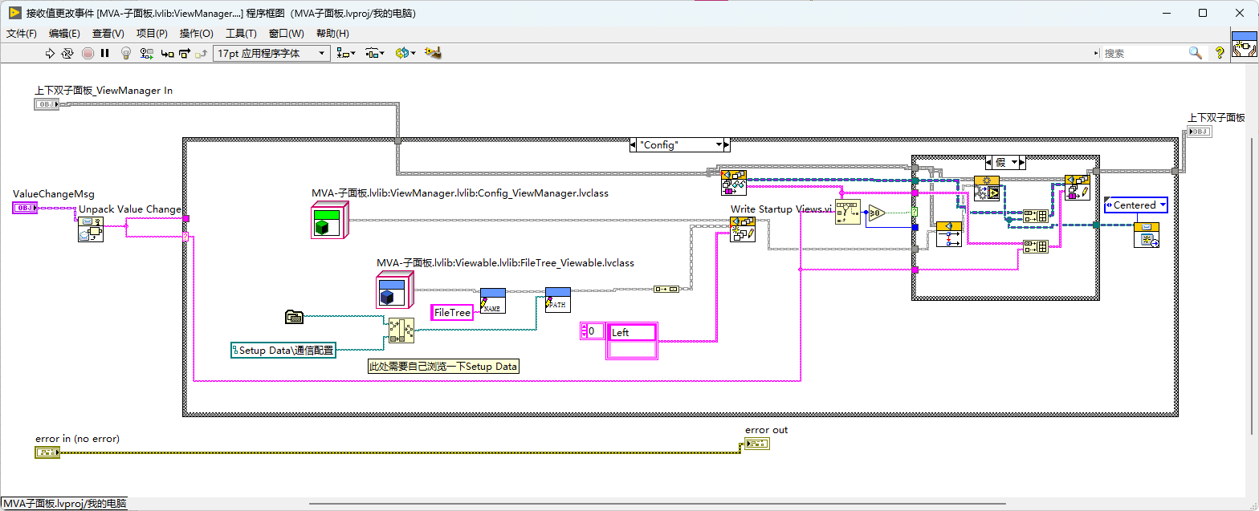Click the Write Startup Views.vi node

(743, 229)
